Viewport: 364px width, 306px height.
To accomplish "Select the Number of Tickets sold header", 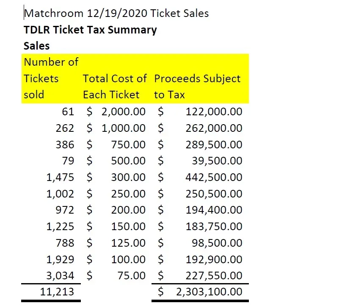I will [x=51, y=78].
